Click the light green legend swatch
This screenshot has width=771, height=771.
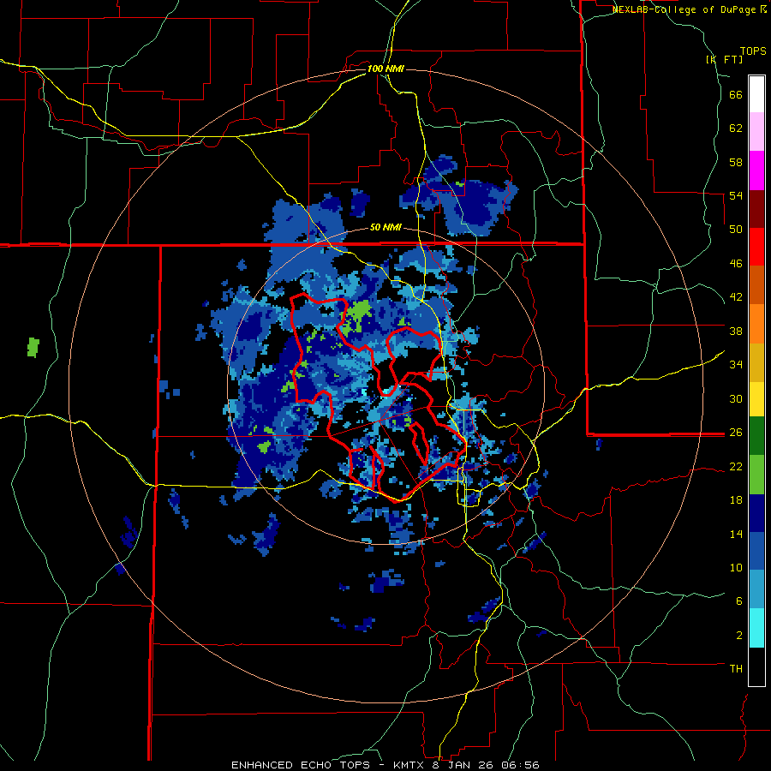756,475
